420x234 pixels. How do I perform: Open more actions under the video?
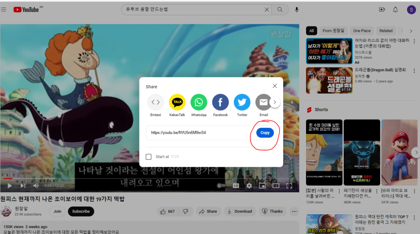(x=294, y=212)
